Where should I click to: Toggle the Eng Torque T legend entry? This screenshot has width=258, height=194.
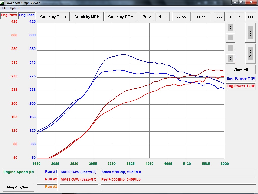coord(241,79)
